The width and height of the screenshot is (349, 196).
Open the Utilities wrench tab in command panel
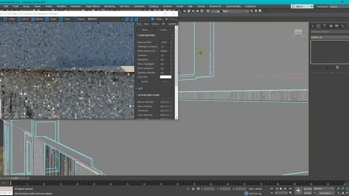(343, 26)
